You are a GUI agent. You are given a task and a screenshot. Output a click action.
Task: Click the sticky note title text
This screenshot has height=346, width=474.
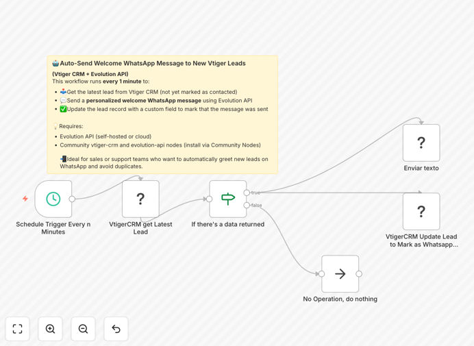tap(153, 63)
